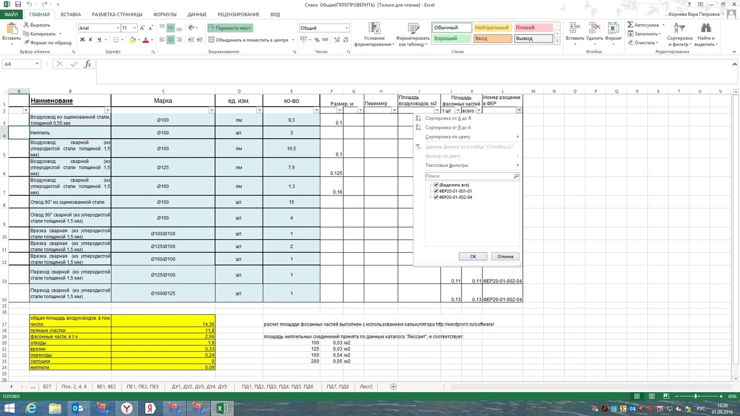Expand the Merge and Center options arrow
Screen dimensions: 740x416
point(293,40)
